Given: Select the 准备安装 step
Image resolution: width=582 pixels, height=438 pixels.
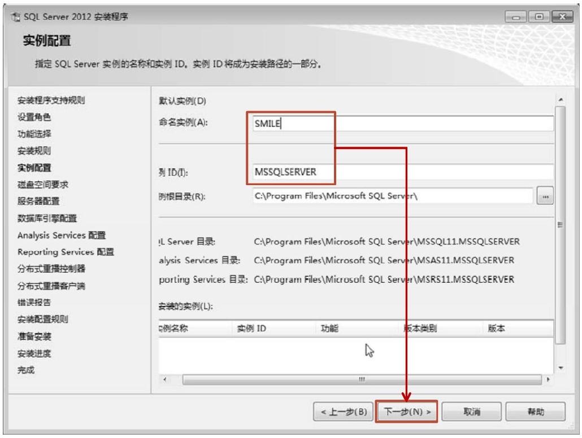Looking at the screenshot, I should (x=34, y=336).
